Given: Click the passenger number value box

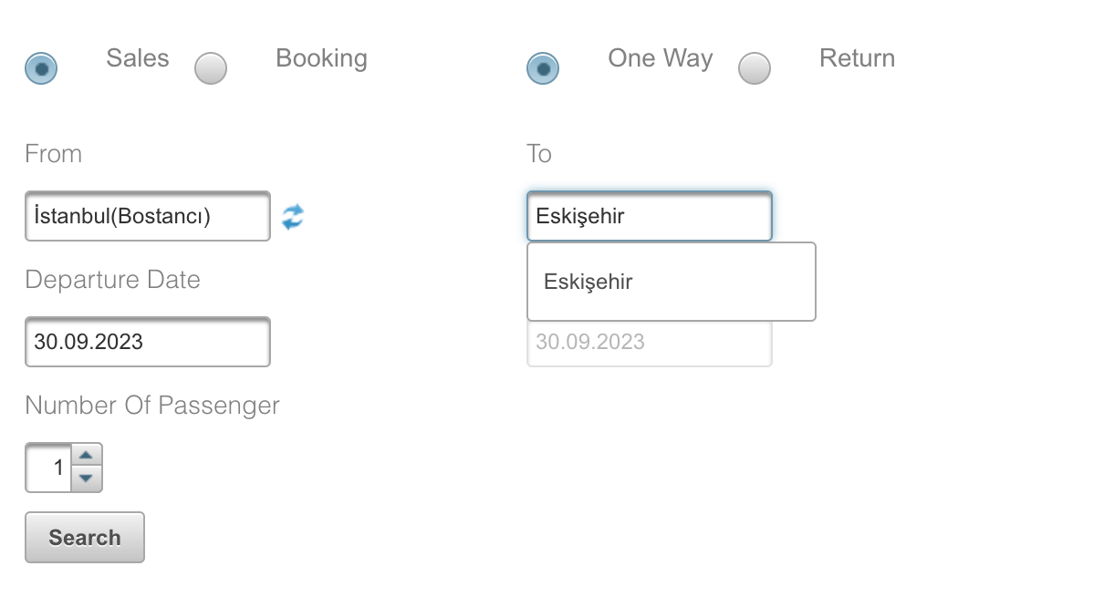Looking at the screenshot, I should 48,468.
